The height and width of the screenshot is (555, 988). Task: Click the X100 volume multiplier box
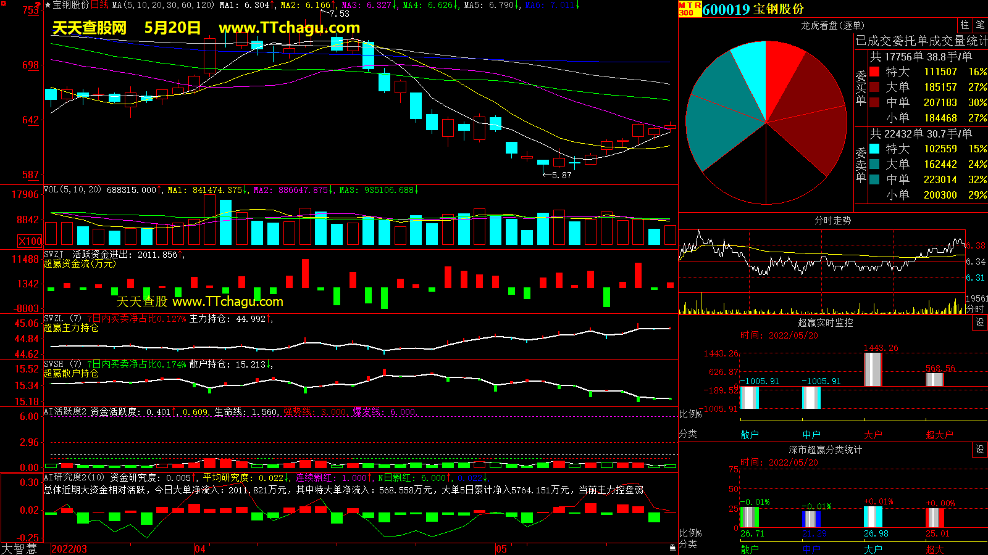click(30, 241)
